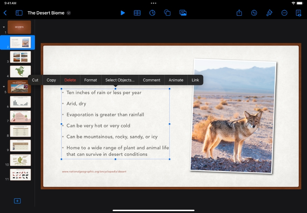Choose Delete in the context menu
Image resolution: width=307 pixels, height=213 pixels.
tap(70, 80)
